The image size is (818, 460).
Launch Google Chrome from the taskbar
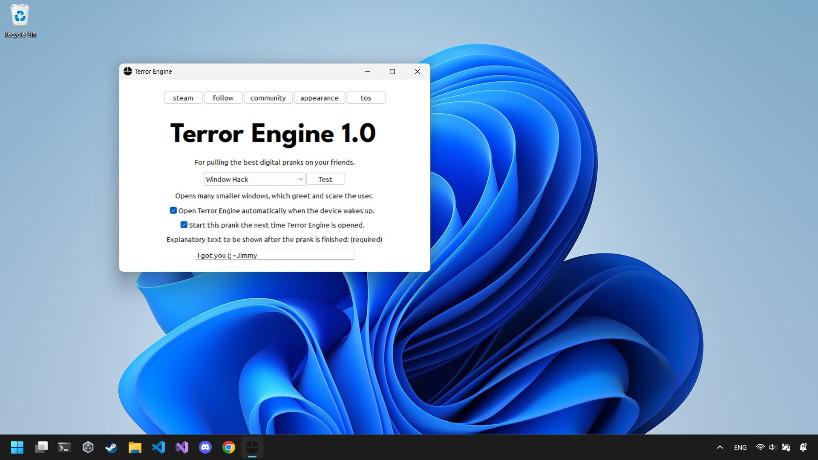pos(229,447)
